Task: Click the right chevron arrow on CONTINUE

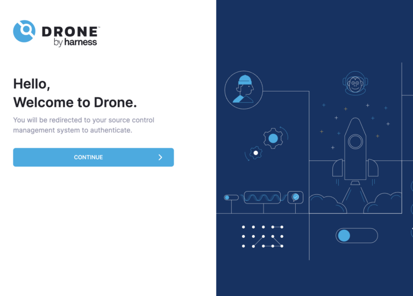Action: click(160, 157)
